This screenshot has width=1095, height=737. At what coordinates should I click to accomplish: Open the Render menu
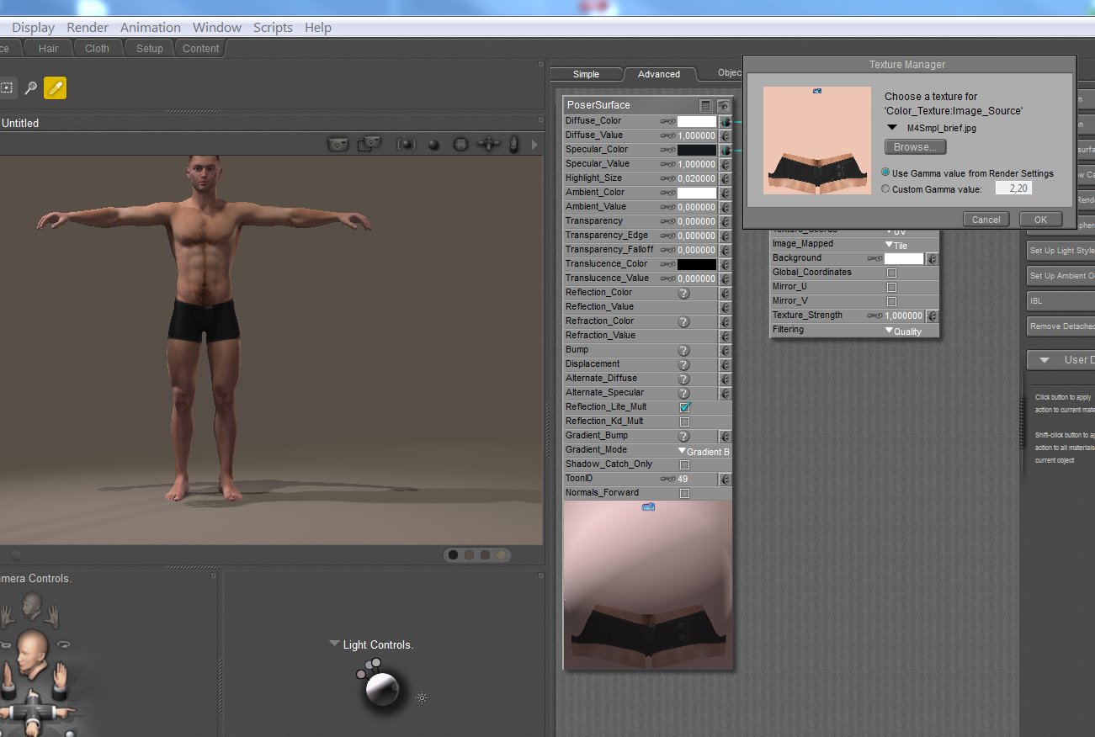coord(88,27)
